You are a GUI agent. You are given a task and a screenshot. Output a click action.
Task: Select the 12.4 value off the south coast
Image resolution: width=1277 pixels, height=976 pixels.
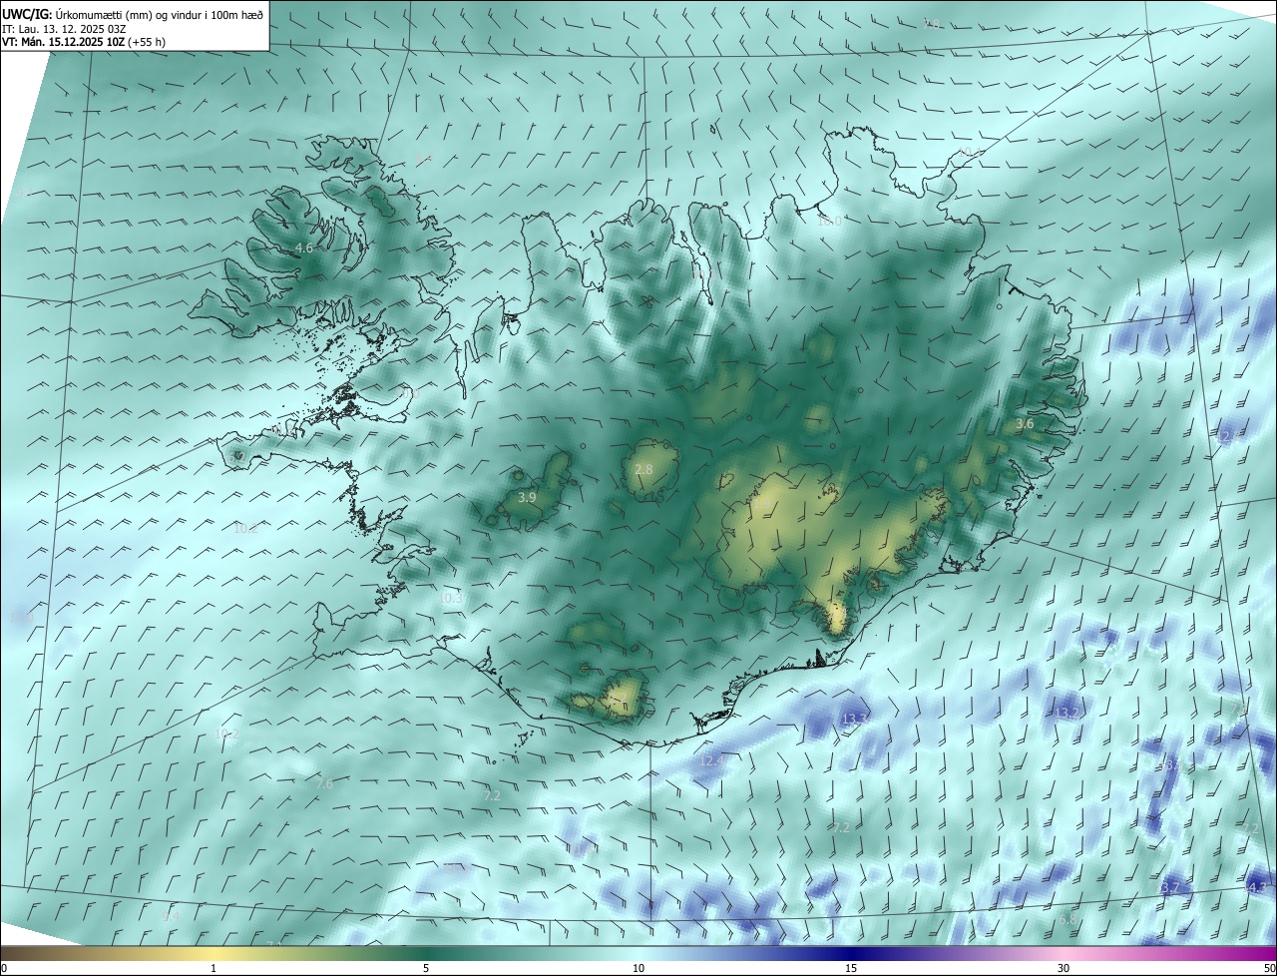point(712,760)
